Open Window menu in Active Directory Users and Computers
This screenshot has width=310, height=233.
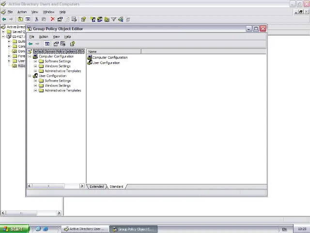tap(48, 12)
